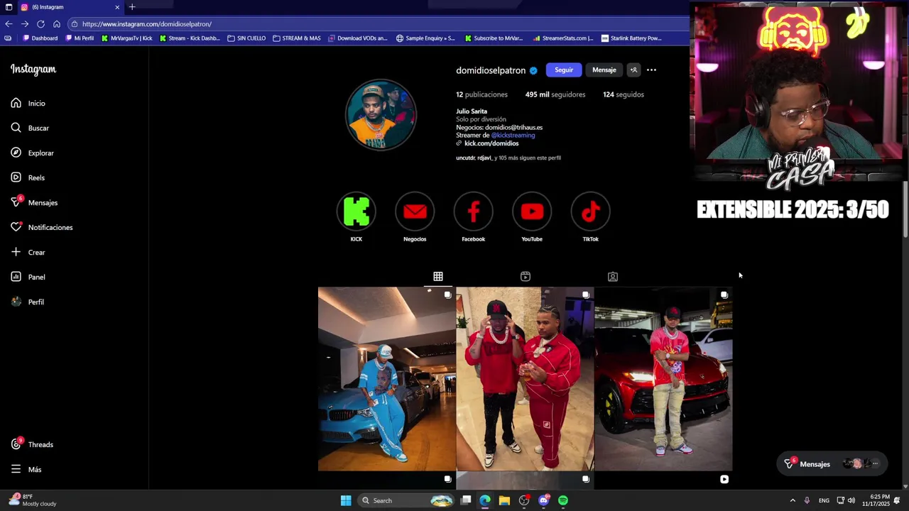909x511 pixels.
Task: Go to Inicio in Instagram sidebar
Action: 28,104
